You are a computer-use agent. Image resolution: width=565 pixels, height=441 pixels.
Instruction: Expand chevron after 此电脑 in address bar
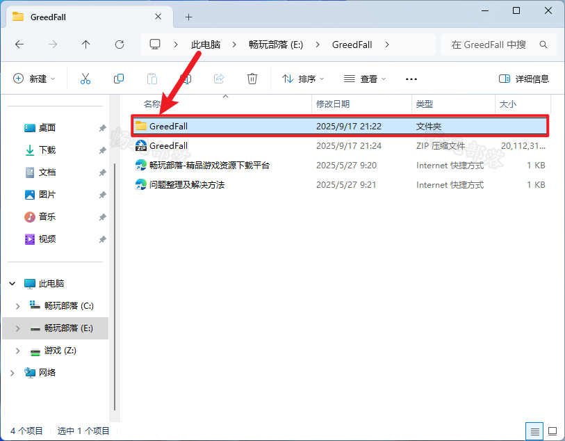(234, 45)
